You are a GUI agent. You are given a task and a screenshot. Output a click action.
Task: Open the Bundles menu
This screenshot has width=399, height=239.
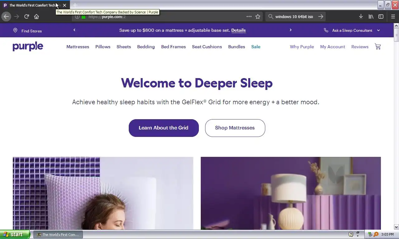(237, 47)
